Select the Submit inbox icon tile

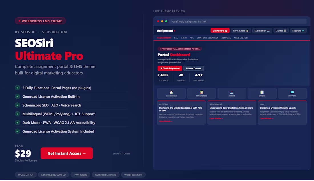232,93
